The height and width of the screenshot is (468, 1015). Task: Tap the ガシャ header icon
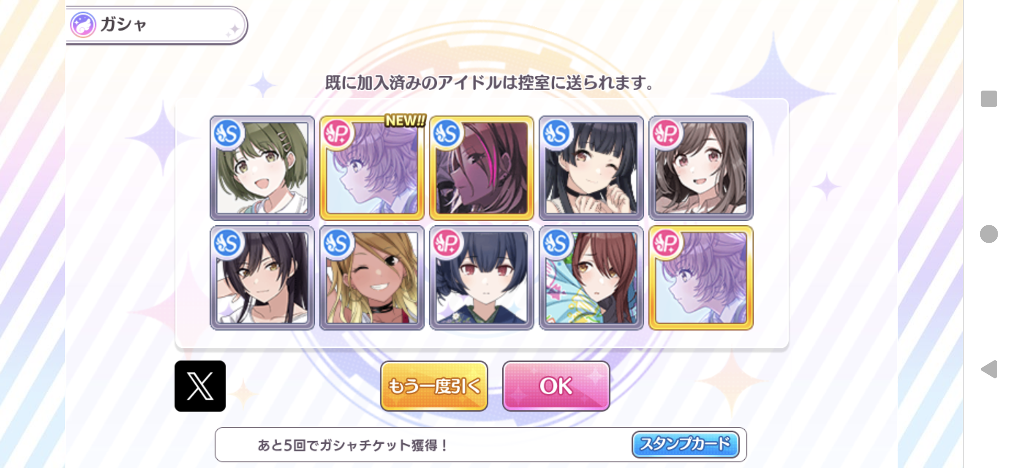click(83, 25)
